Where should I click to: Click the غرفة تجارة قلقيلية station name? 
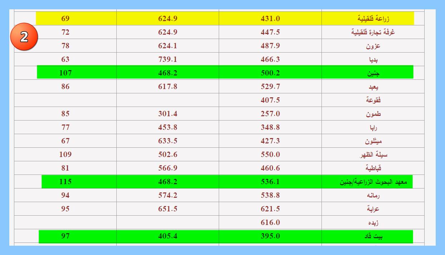[373, 32]
